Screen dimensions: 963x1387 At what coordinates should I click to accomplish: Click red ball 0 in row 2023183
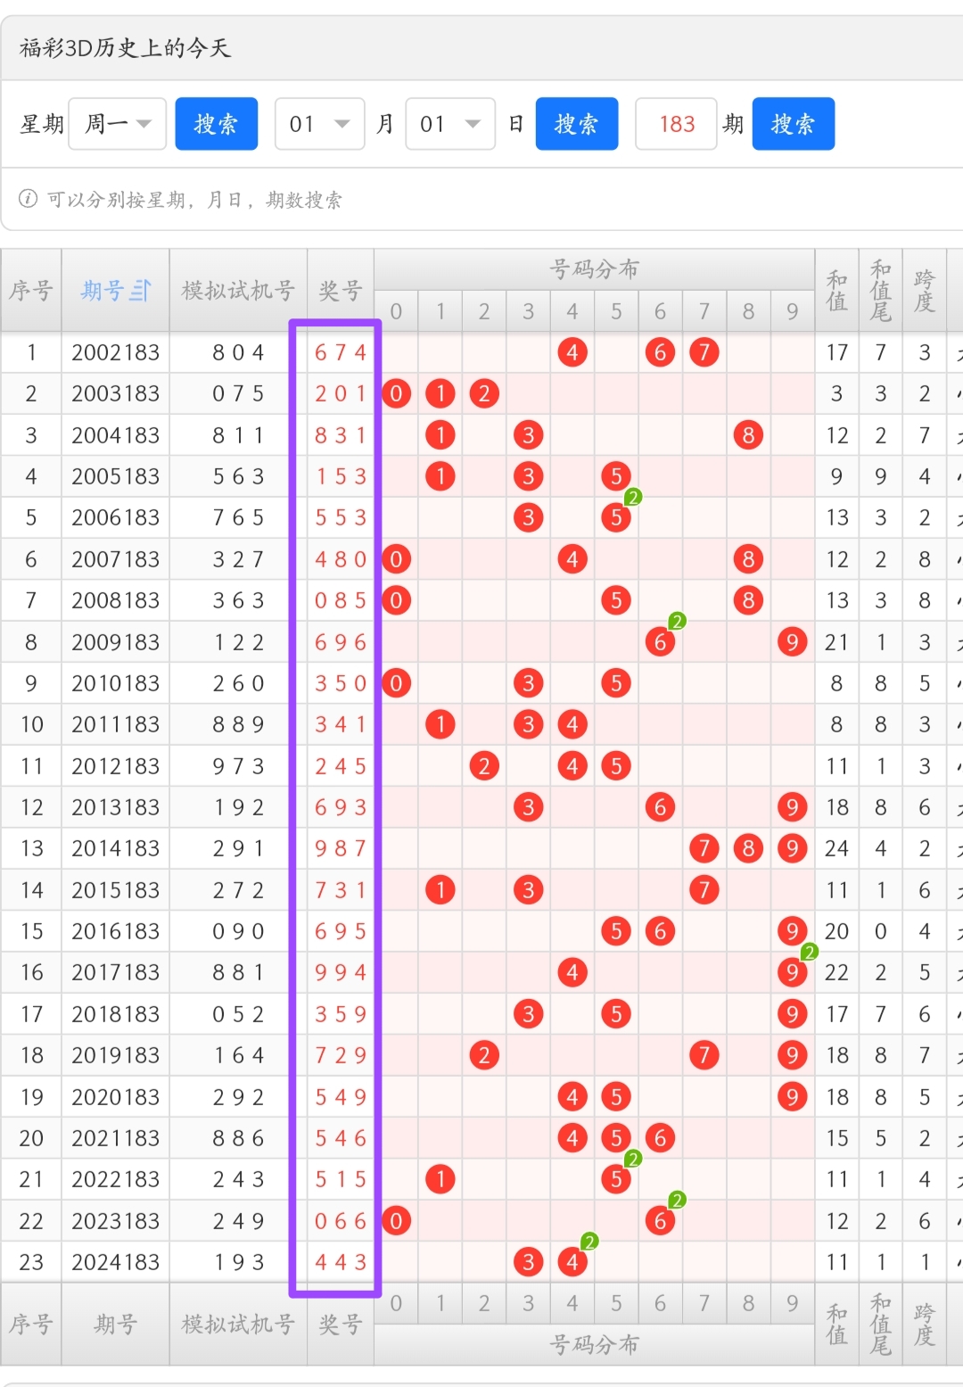click(396, 1220)
